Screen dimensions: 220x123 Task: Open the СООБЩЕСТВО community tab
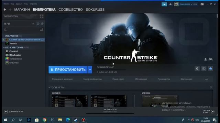[70, 10]
